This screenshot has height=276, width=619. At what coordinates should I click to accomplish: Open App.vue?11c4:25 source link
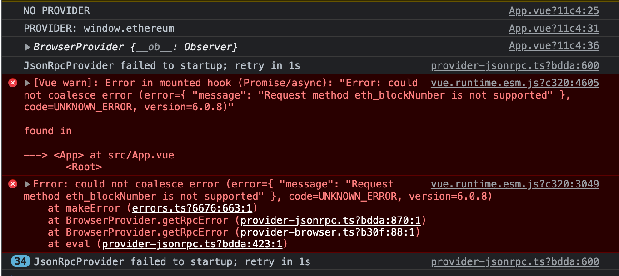554,10
